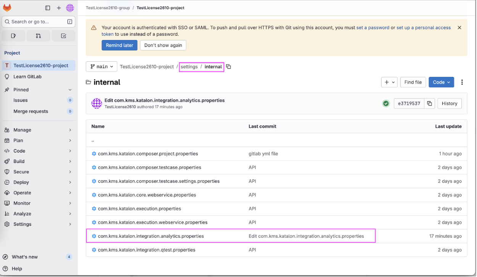Open commit History for internal folder
This screenshot has width=477, height=277.
click(450, 103)
